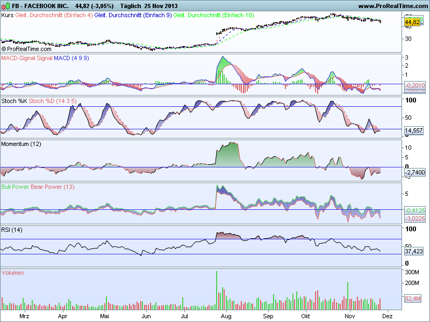This screenshot has height=322, width=430.
Task: Click the candlestick icon beside FB title
Action: click(x=5, y=6)
